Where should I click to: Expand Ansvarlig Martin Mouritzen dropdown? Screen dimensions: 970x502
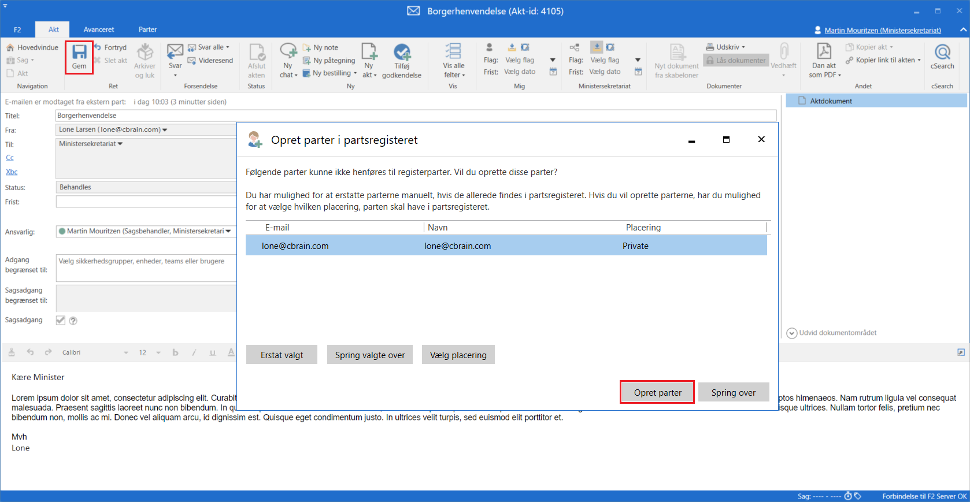click(x=228, y=231)
